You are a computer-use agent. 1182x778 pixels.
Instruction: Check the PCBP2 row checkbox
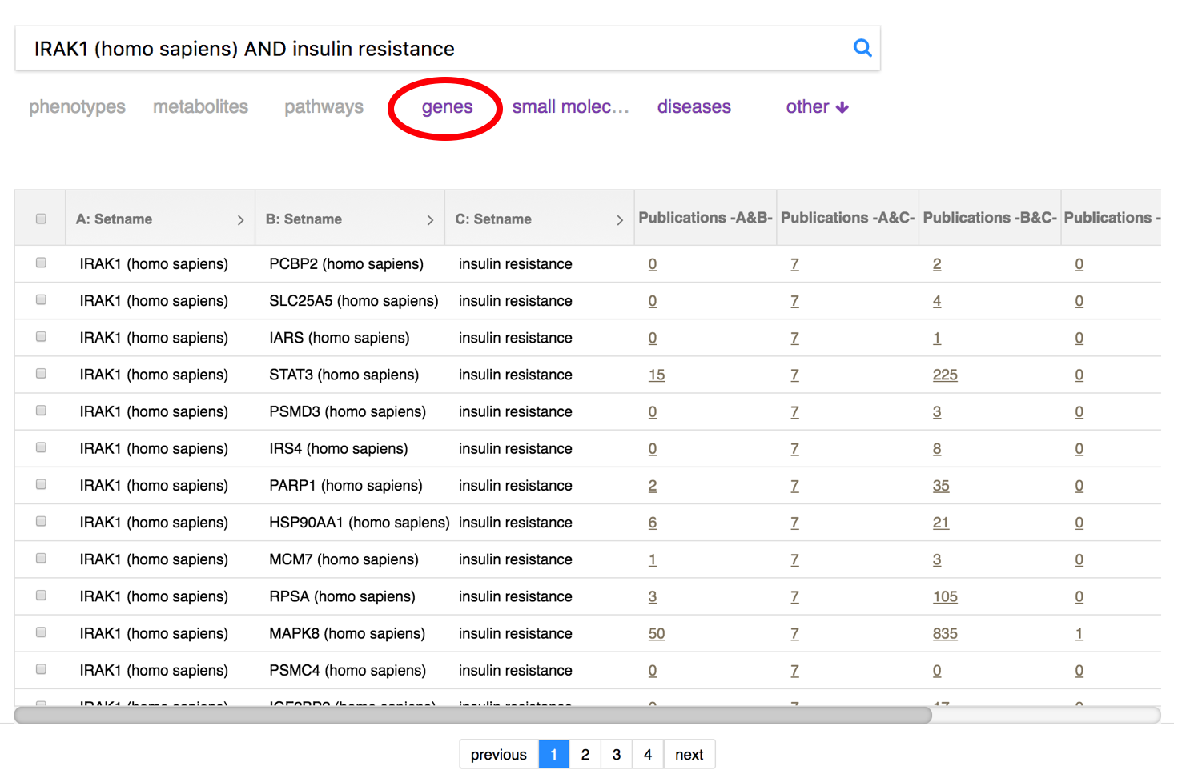point(41,263)
